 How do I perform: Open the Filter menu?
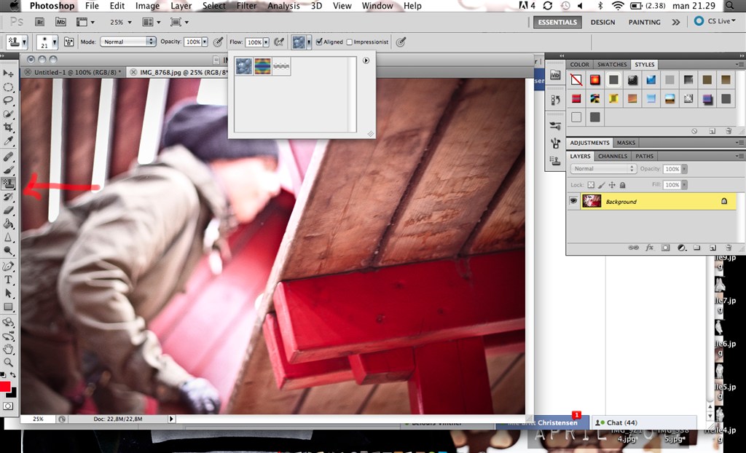(246, 6)
